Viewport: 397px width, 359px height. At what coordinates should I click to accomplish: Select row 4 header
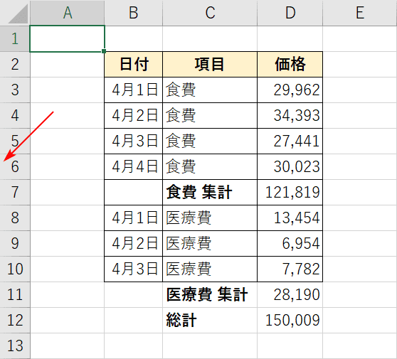pos(15,115)
